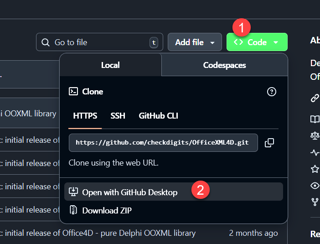Click the readme book icon in sidebar
Screen dimensions: 320x244
coord(315,119)
